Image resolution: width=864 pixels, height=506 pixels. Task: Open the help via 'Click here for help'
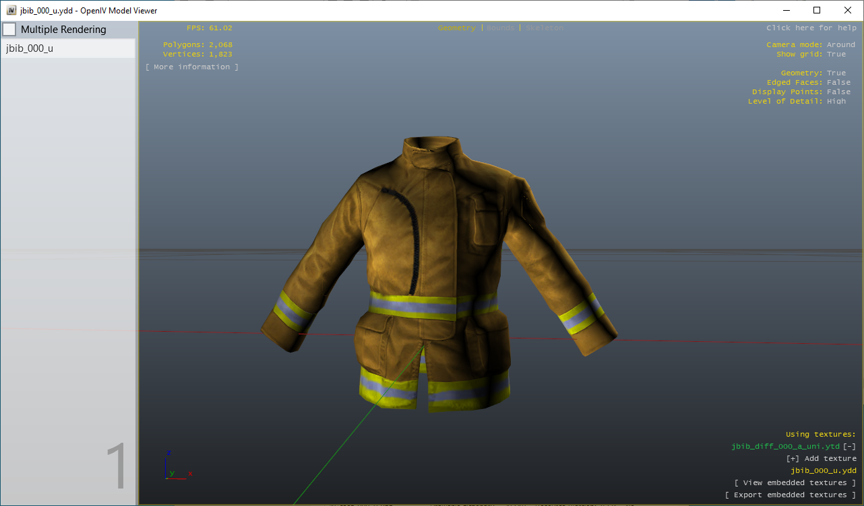coord(811,28)
